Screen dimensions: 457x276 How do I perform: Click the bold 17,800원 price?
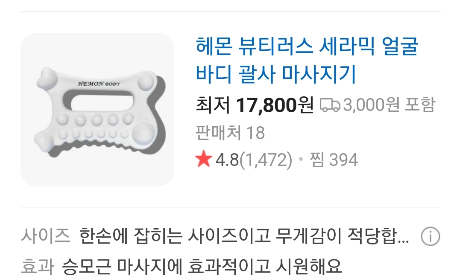point(275,105)
